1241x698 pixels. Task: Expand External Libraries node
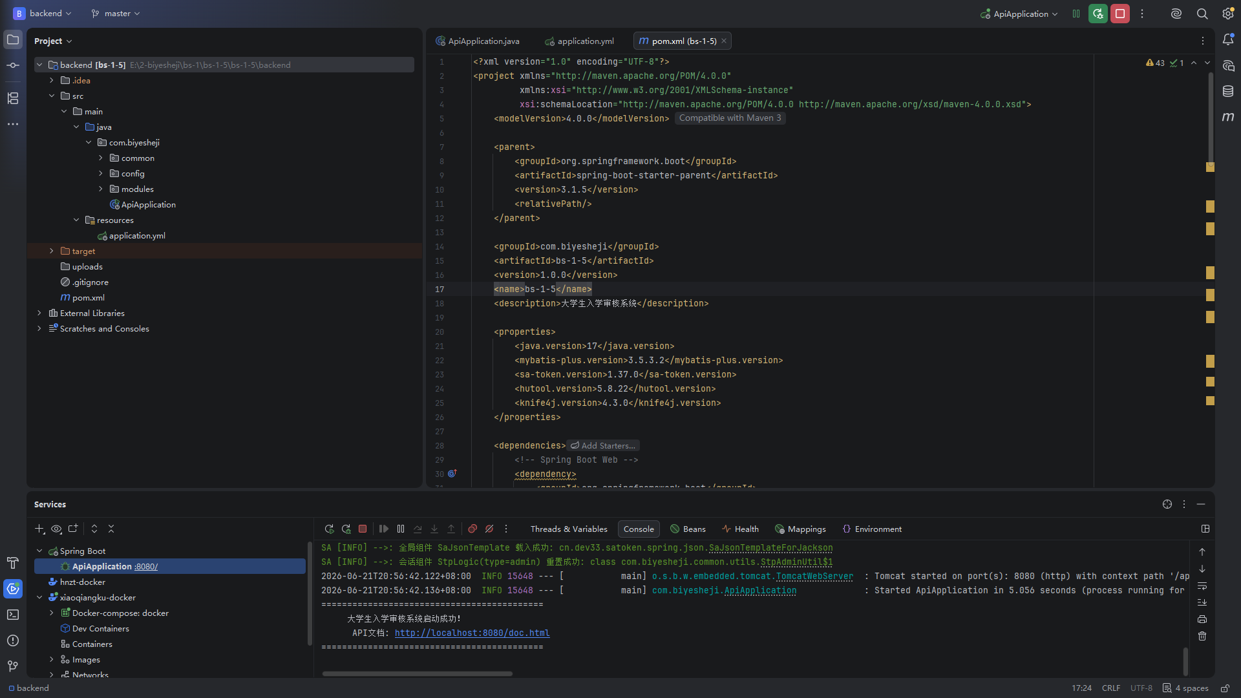click(39, 313)
